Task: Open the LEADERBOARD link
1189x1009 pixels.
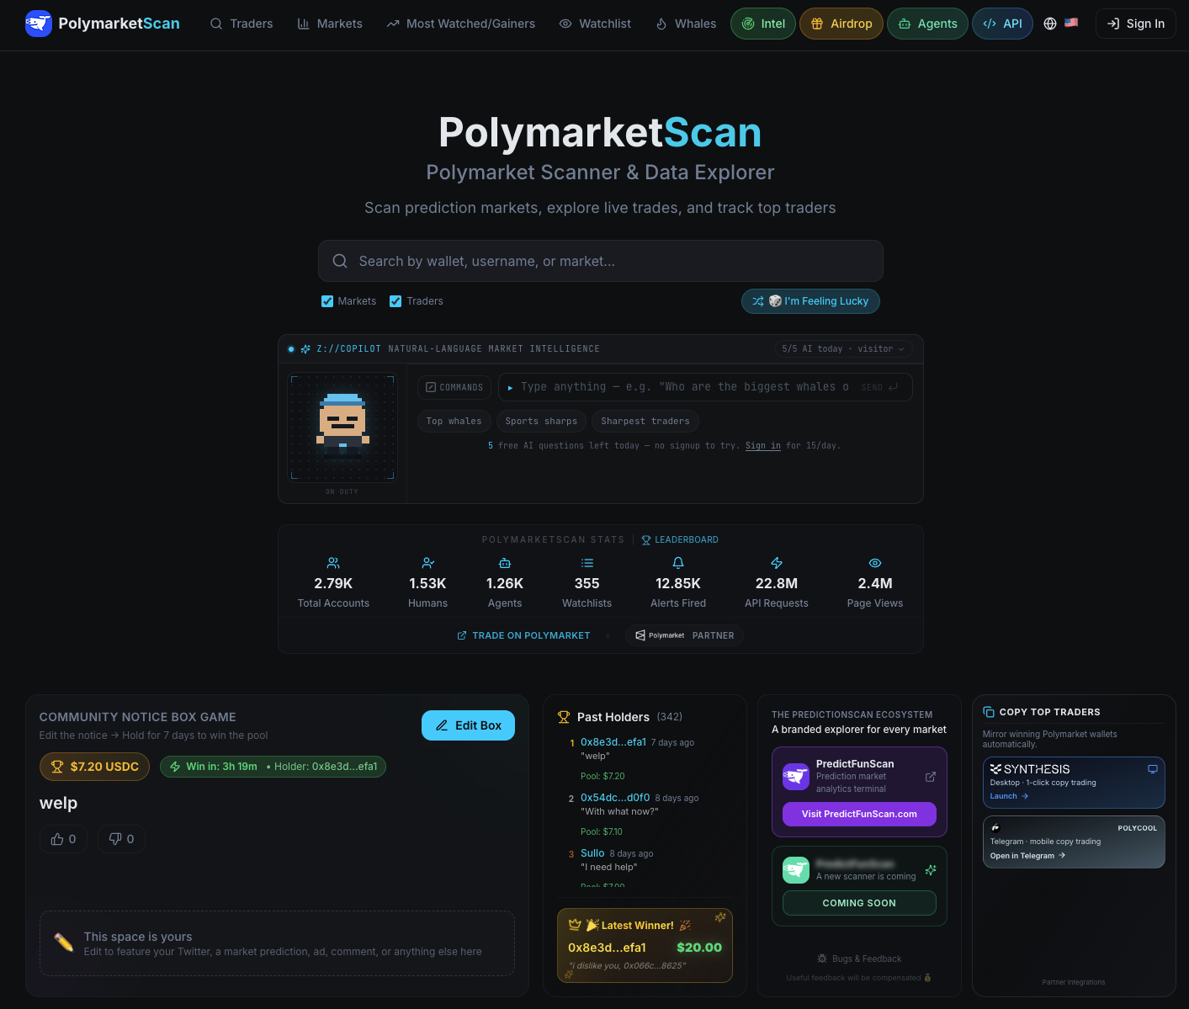Action: 680,539
